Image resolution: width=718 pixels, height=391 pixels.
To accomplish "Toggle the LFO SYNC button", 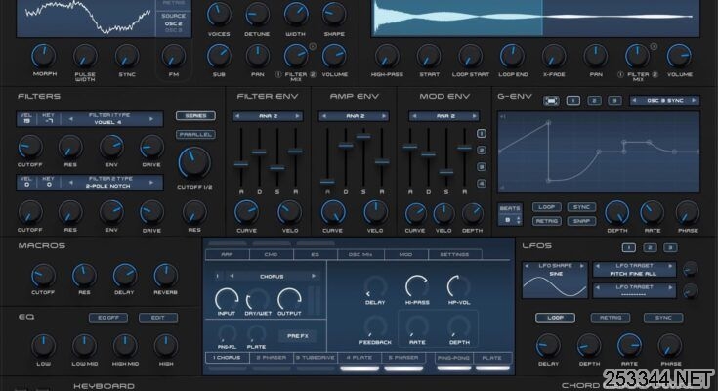I will [x=663, y=318].
